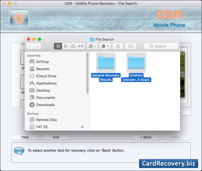Click the General Recovery Results label
Viewport: 202px width, 171px height.
(x=106, y=78)
